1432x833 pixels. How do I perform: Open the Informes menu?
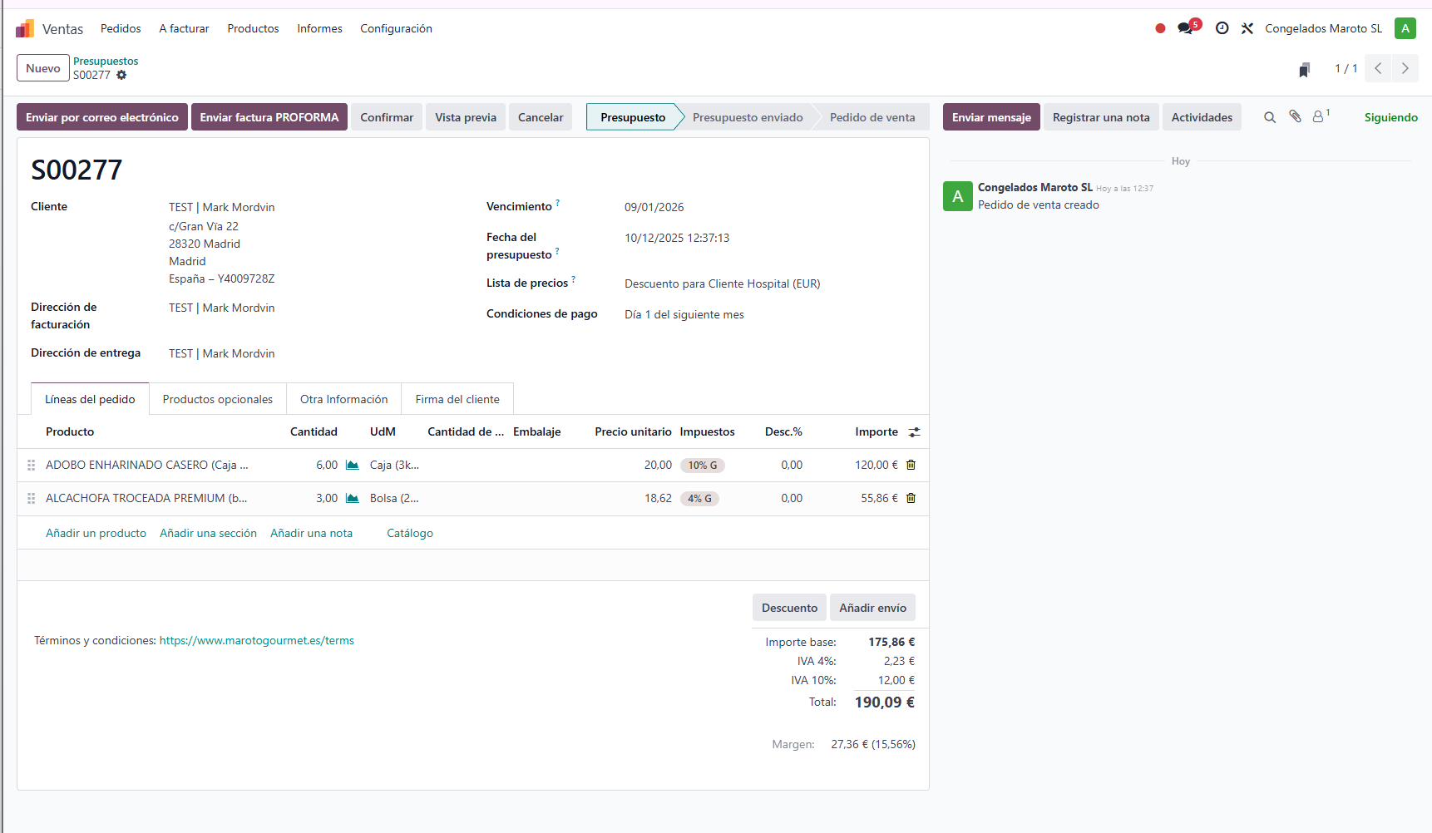319,29
